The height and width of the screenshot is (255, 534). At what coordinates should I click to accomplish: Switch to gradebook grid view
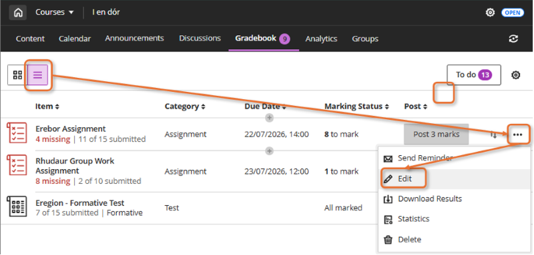click(17, 75)
